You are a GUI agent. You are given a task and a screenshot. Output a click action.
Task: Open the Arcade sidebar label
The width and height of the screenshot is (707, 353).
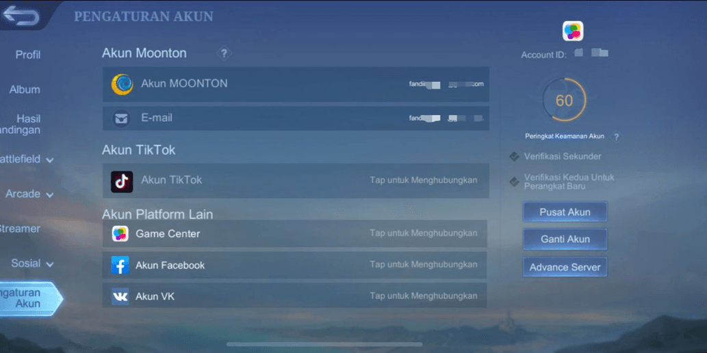(x=23, y=194)
